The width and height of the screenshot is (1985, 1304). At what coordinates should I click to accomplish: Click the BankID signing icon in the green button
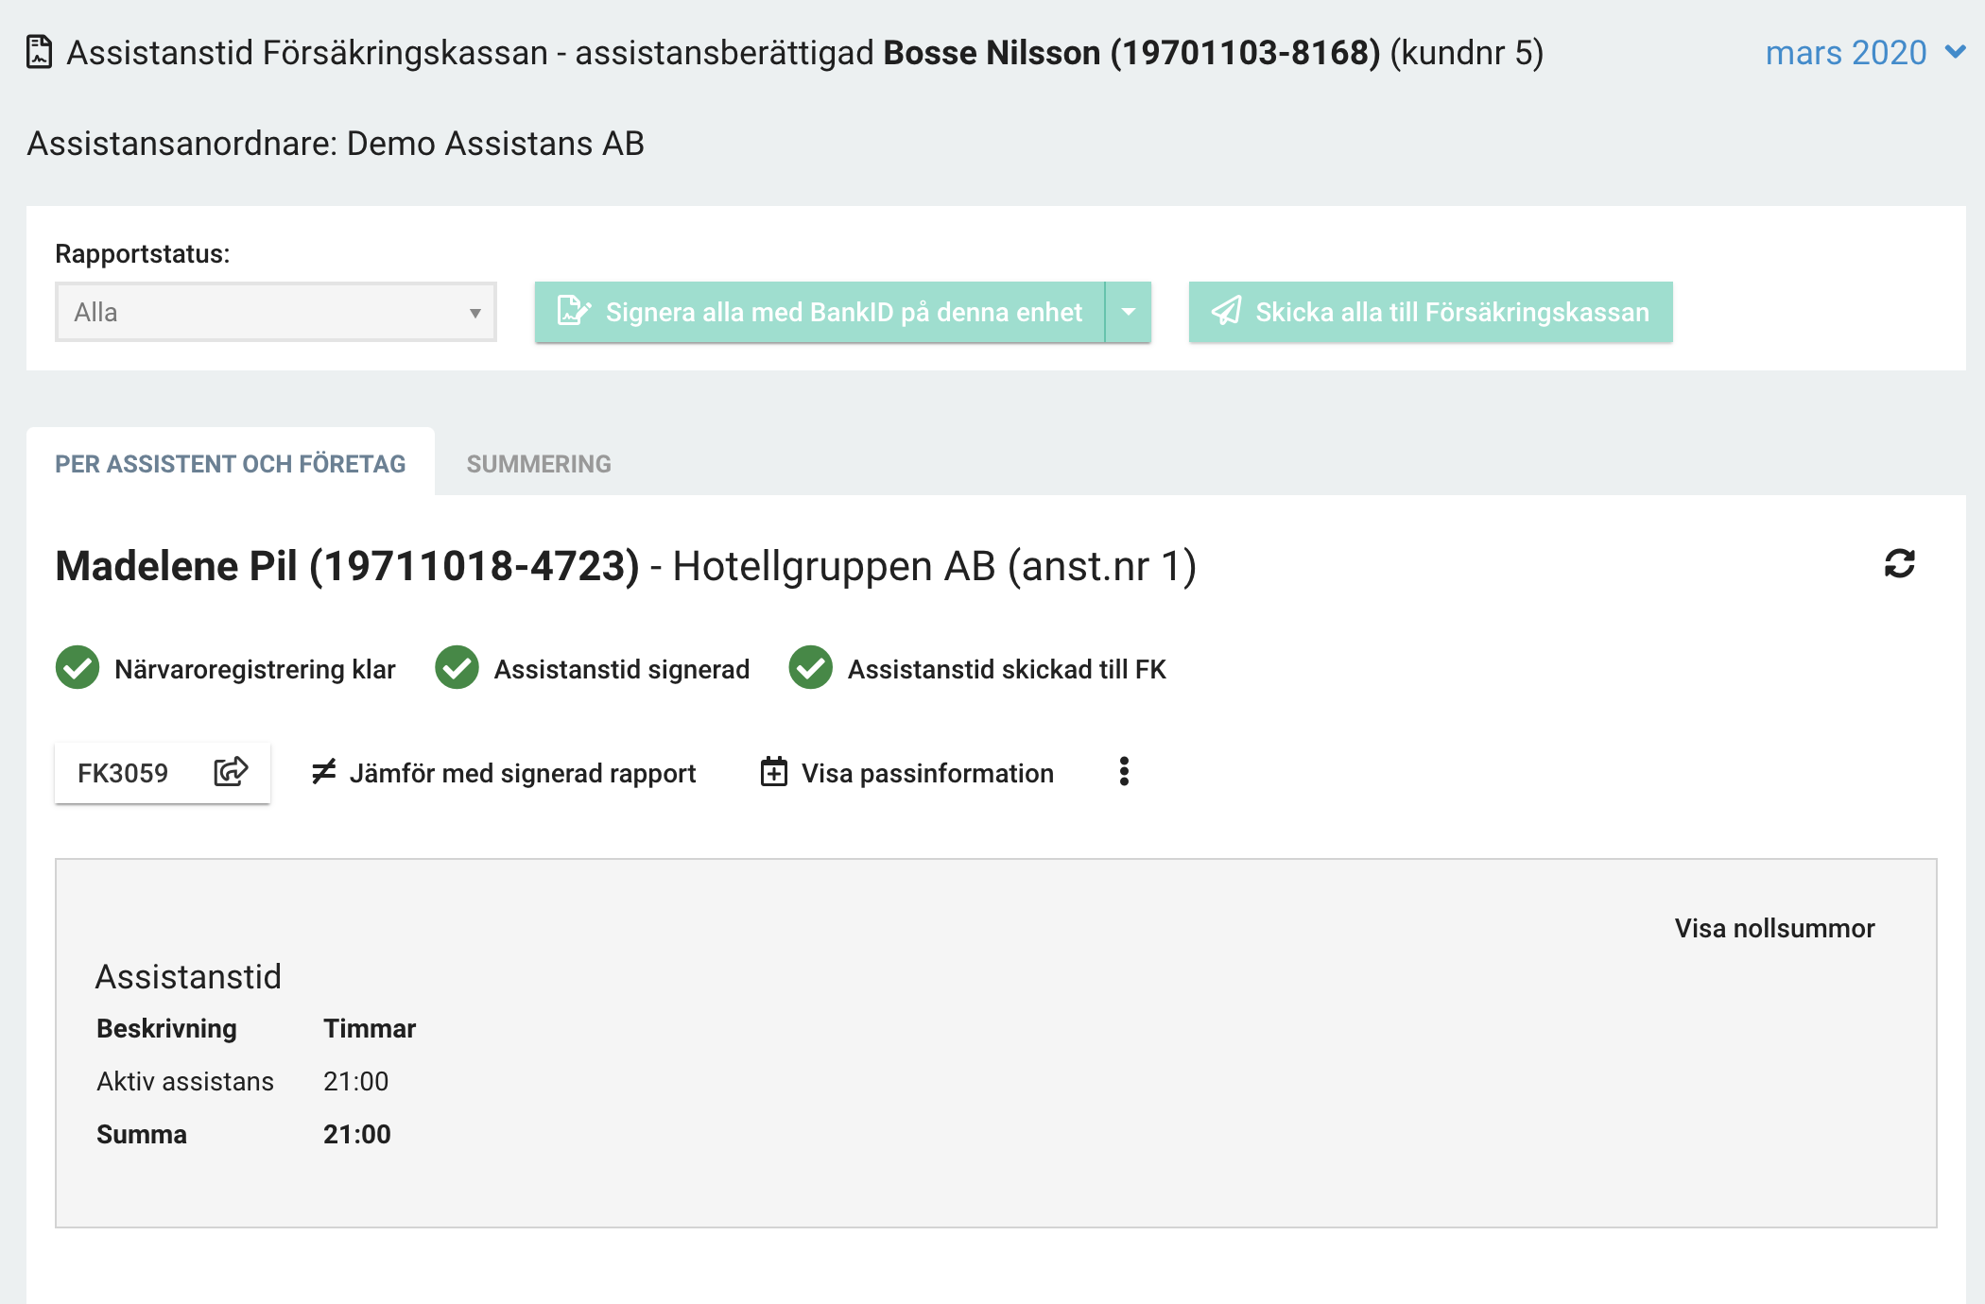[x=572, y=312]
